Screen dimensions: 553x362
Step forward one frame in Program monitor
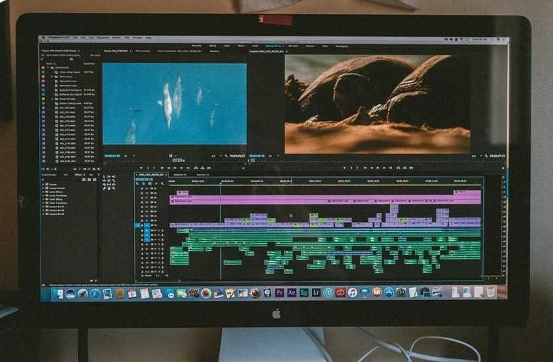coord(384,168)
